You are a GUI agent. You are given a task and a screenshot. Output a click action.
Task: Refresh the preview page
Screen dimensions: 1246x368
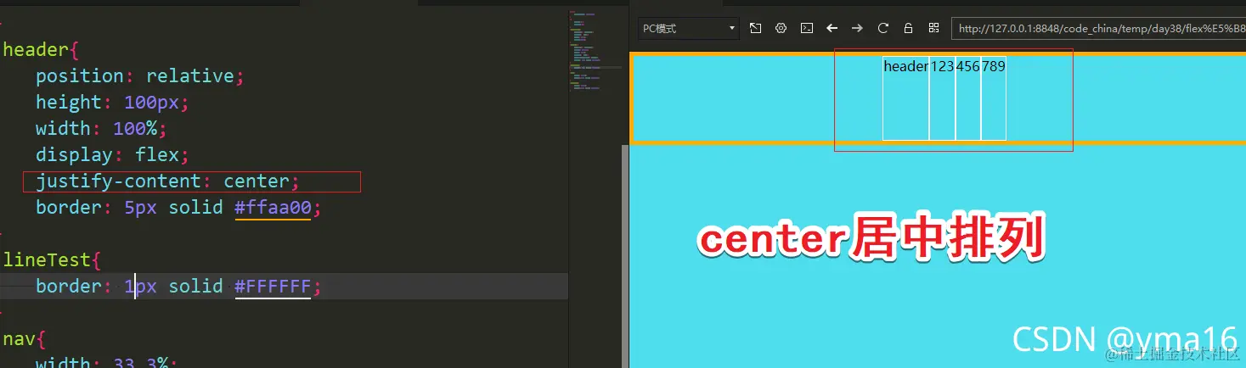click(x=883, y=28)
